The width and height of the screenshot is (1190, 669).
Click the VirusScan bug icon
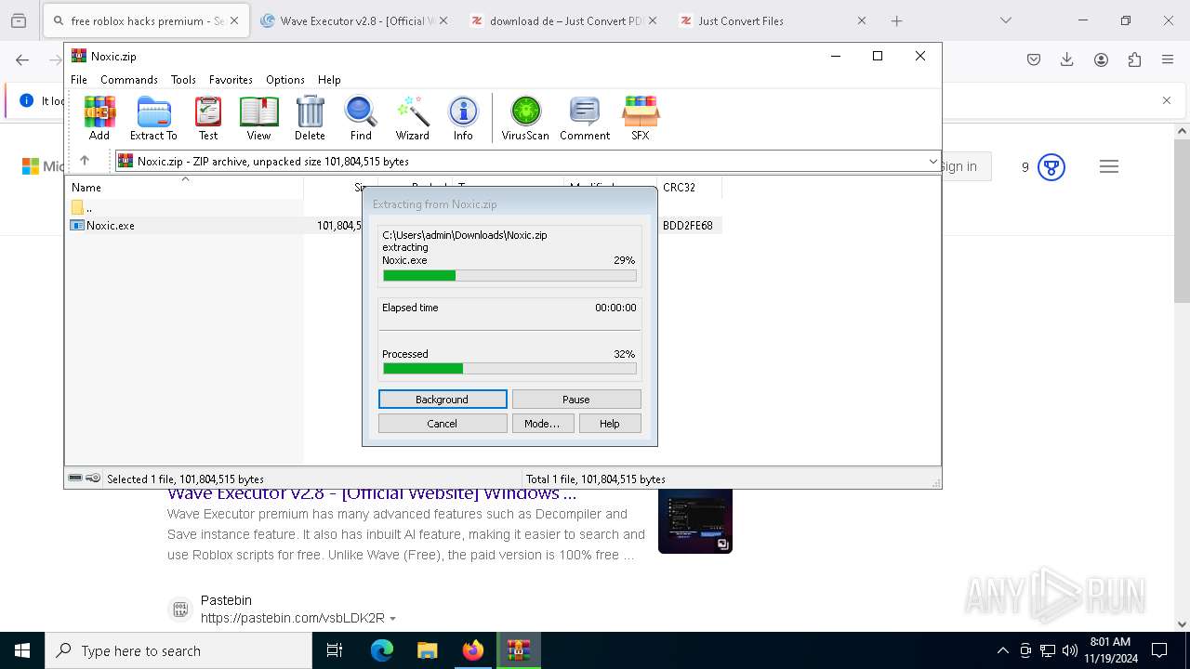pyautogui.click(x=525, y=118)
